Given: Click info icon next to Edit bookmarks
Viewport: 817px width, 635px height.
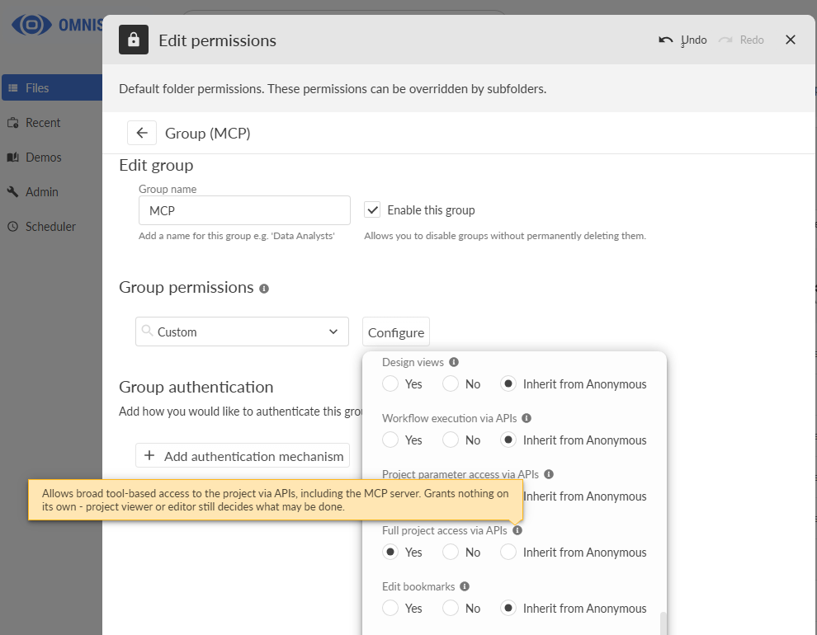Looking at the screenshot, I should pos(465,586).
